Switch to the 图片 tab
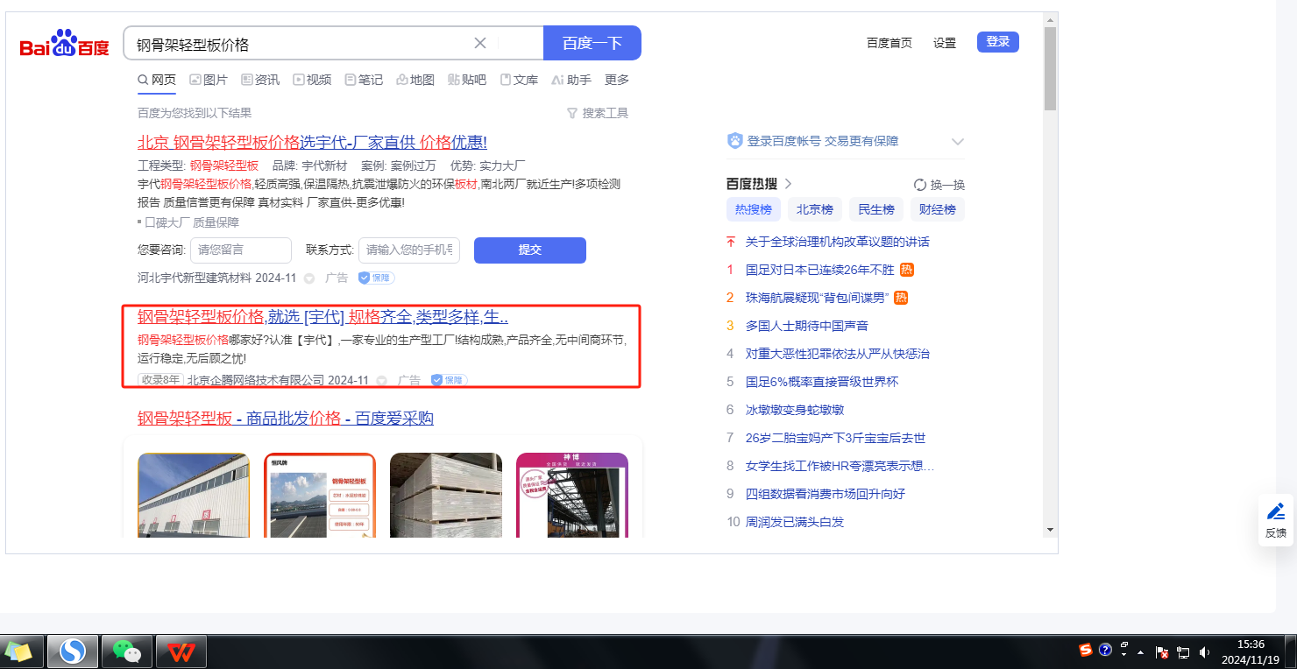 tap(209, 80)
